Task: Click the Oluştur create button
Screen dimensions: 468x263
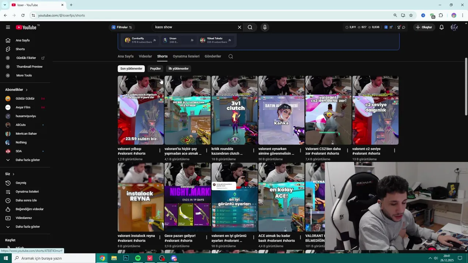Action: click(424, 27)
